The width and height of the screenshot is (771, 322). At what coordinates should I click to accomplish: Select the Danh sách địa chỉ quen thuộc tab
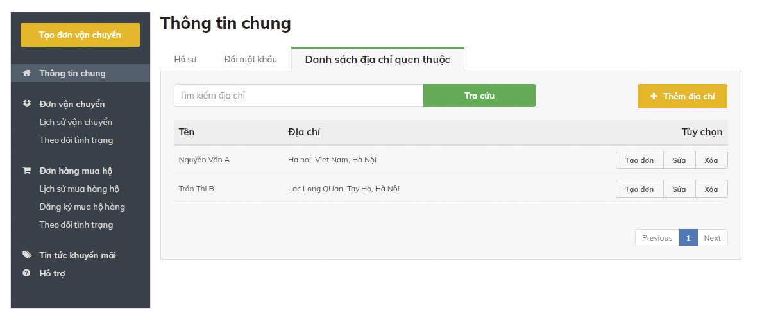[377, 60]
